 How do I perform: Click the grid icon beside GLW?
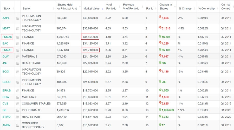coord(18,57)
